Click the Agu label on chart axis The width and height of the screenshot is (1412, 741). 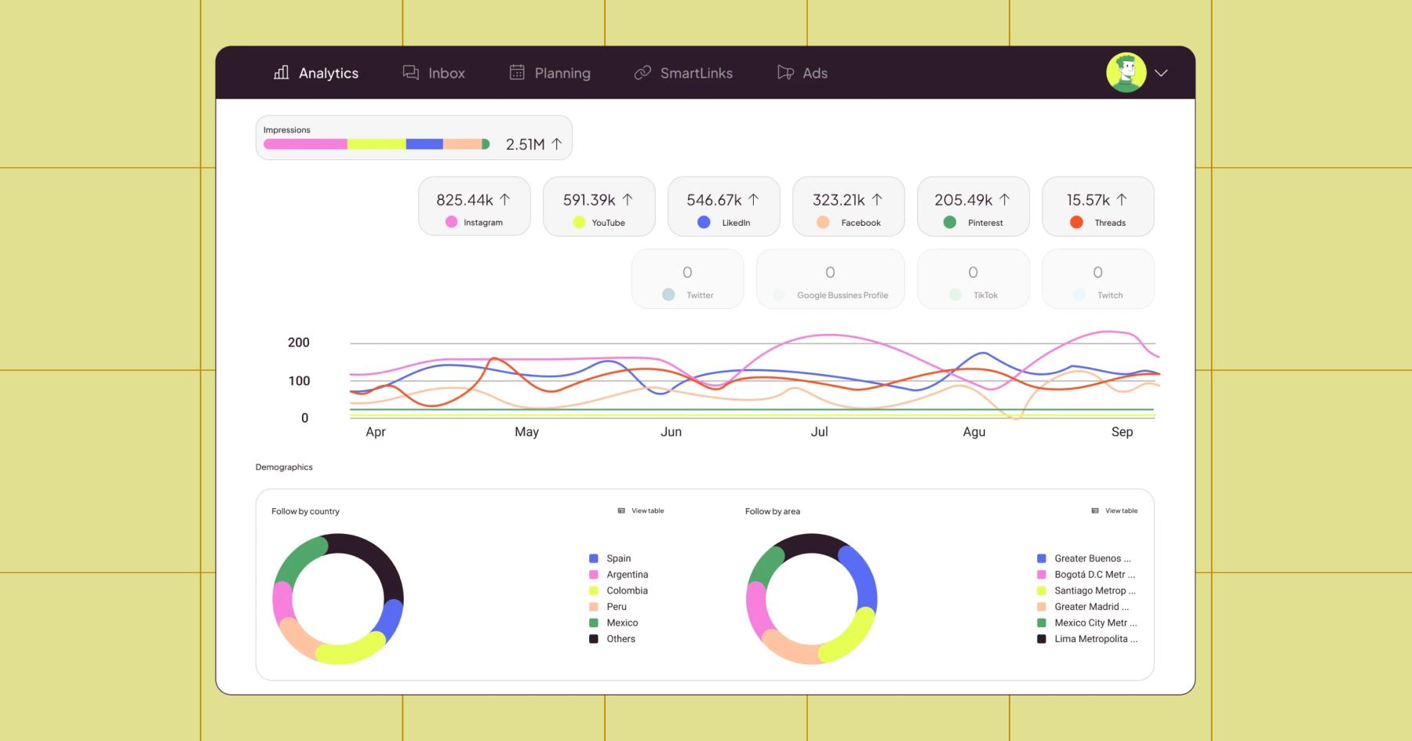(974, 432)
